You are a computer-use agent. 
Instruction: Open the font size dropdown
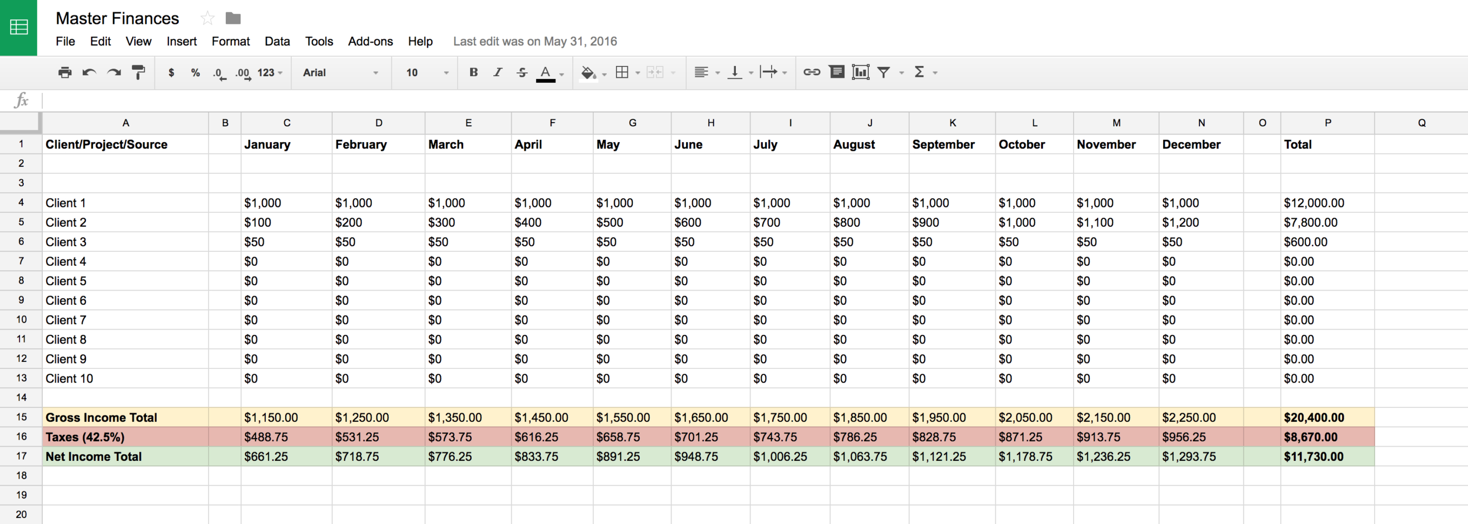pos(446,72)
